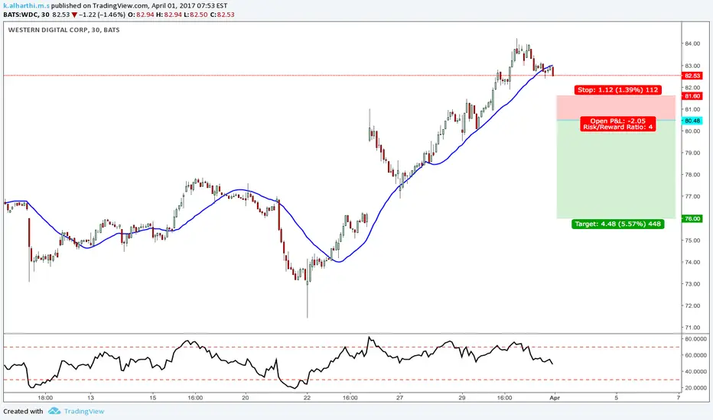
Task: Click the 13 date label on time axis
Action: click(x=90, y=398)
